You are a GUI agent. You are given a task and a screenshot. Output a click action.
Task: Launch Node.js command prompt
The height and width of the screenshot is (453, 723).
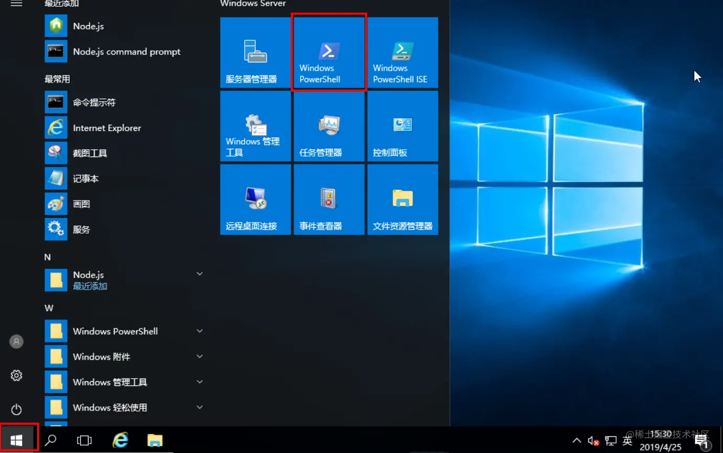pos(124,51)
